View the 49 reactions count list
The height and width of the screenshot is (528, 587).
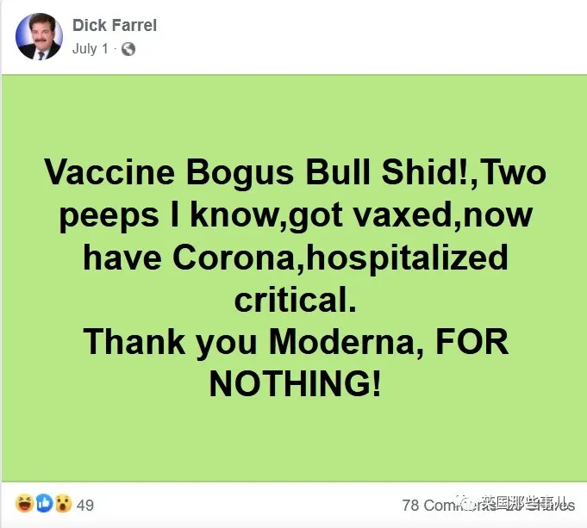click(85, 505)
